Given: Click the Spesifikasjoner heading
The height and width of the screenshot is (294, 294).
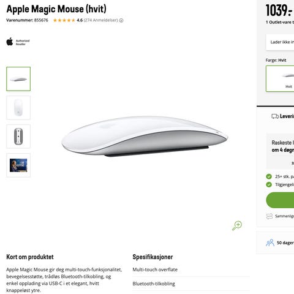Looking at the screenshot, I should [153, 257].
